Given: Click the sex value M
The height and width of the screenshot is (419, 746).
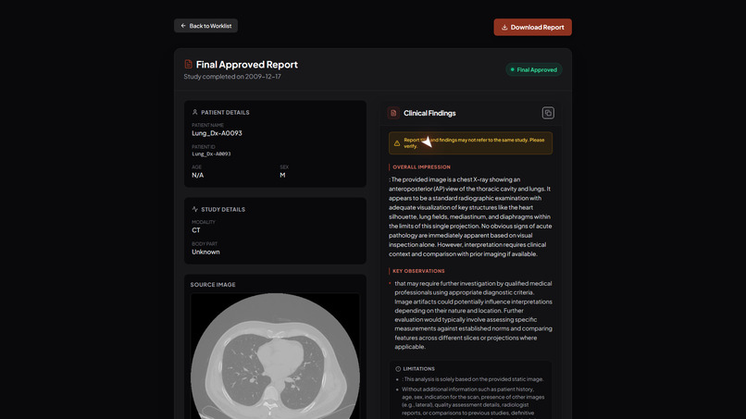Looking at the screenshot, I should click(282, 175).
